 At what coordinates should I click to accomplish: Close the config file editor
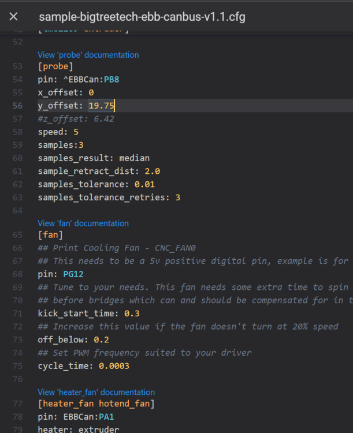13,17
